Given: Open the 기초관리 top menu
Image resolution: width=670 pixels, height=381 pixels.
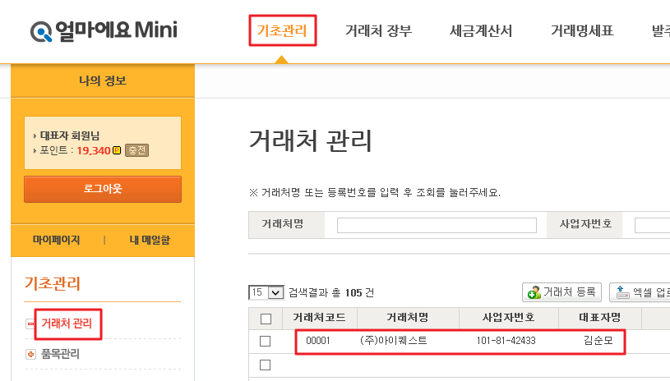Looking at the screenshot, I should pyautogui.click(x=281, y=32).
